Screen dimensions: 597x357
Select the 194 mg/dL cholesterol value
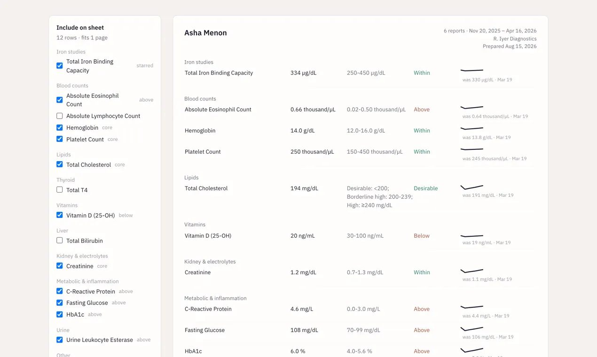(x=304, y=189)
